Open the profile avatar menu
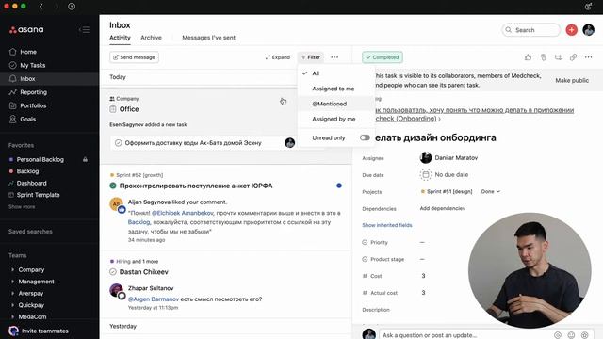603x339 pixels. click(588, 29)
